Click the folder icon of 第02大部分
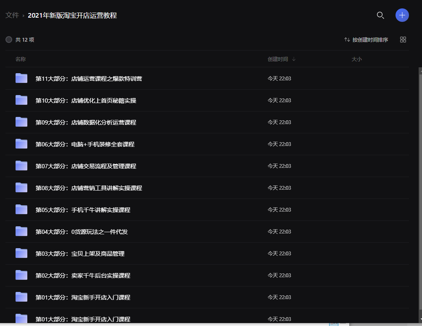422x326 pixels. click(x=21, y=275)
